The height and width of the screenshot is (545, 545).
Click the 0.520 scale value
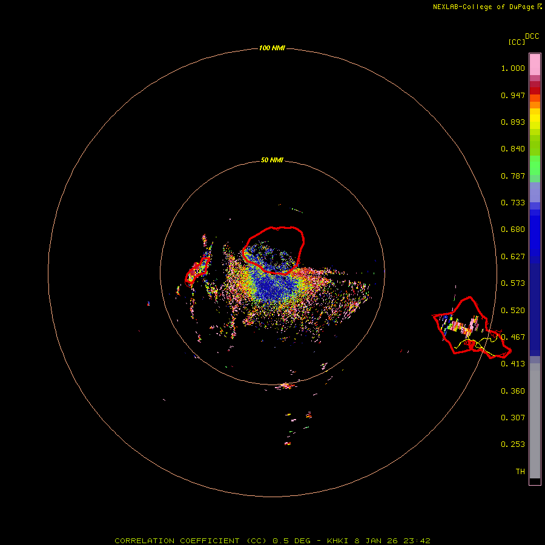coord(513,311)
